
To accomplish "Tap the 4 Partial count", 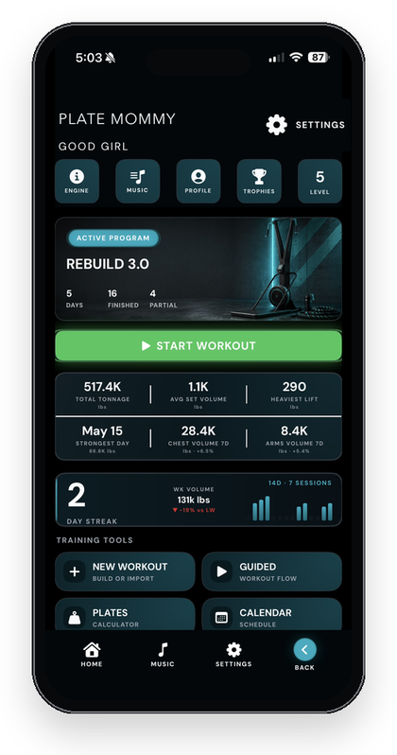I will click(164, 299).
